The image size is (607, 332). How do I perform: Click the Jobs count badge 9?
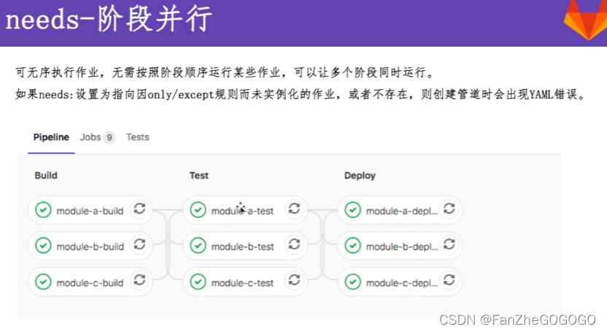point(109,138)
